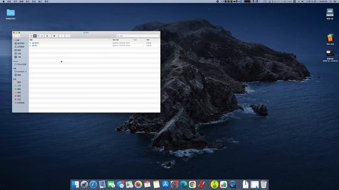Switch Finder to icon view

coord(31,36)
